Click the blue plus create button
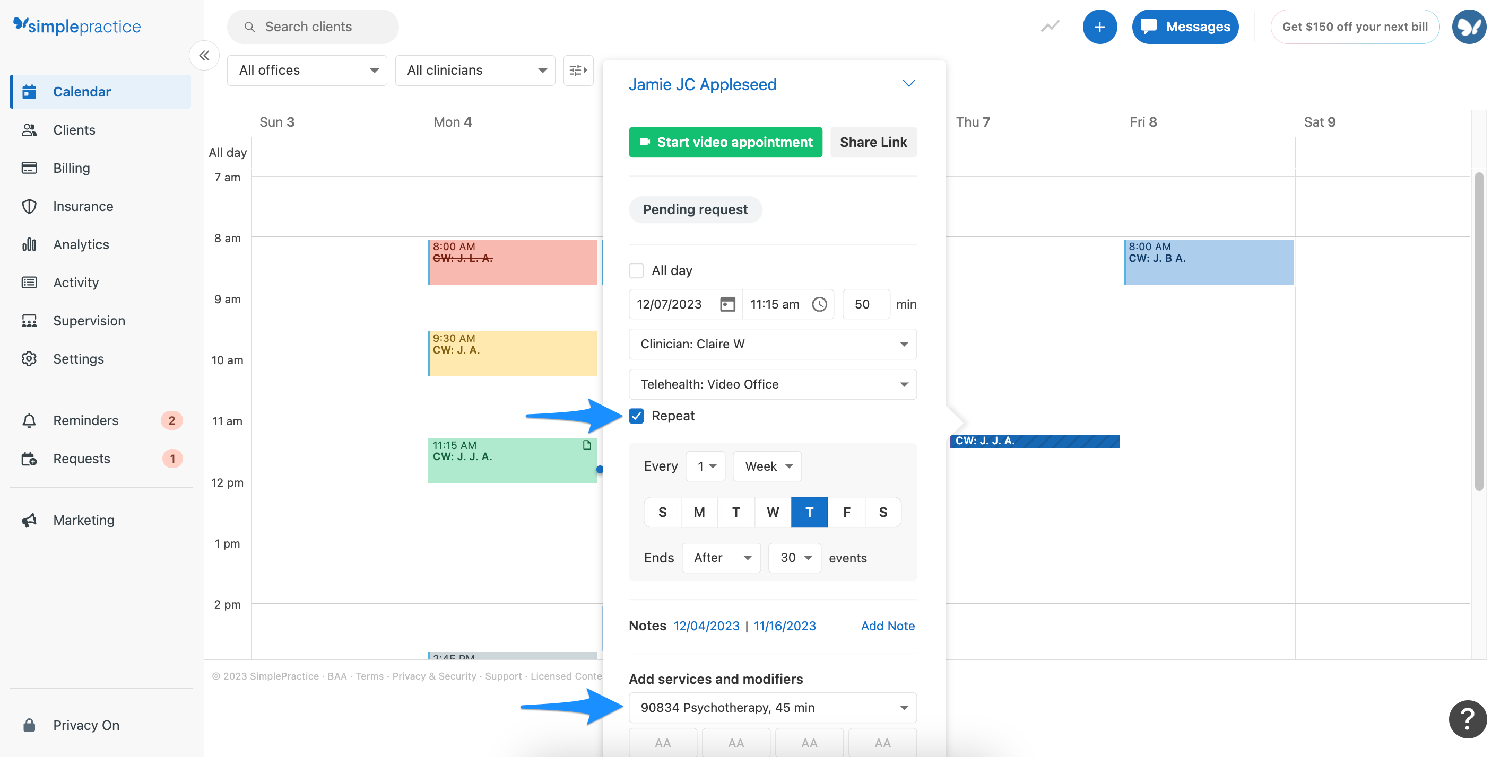 pyautogui.click(x=1099, y=27)
